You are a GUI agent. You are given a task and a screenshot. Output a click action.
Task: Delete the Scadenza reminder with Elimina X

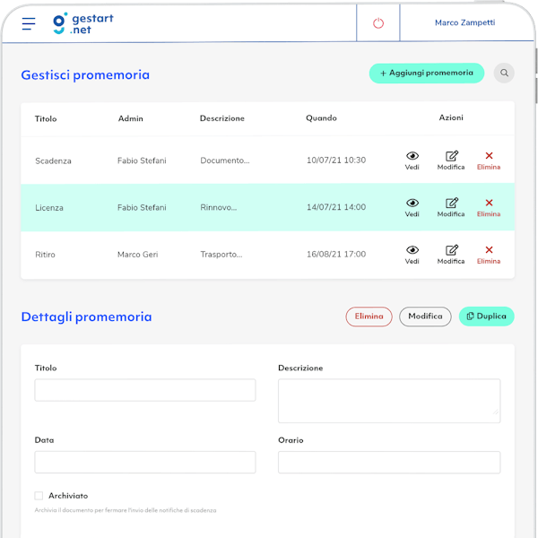click(489, 161)
